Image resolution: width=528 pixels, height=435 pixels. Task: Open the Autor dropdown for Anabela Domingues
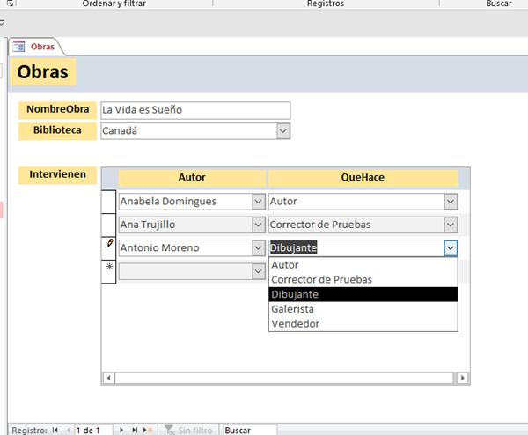pos(258,202)
